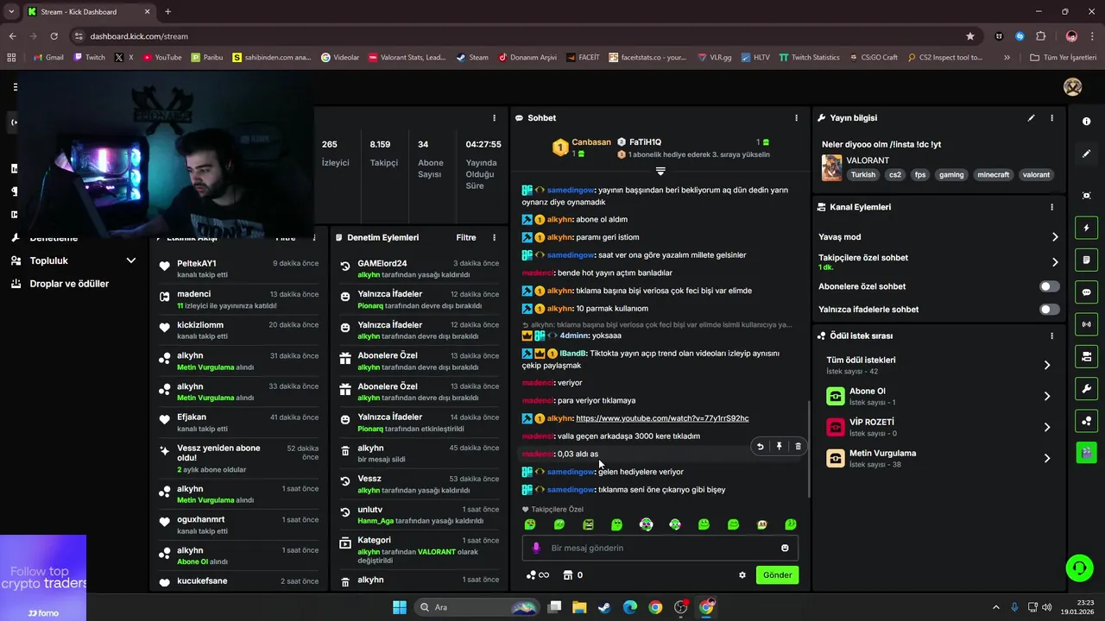The width and height of the screenshot is (1105, 621).
Task: Open Kanal Eylemleri panel three-dot menu
Action: pyautogui.click(x=1051, y=207)
